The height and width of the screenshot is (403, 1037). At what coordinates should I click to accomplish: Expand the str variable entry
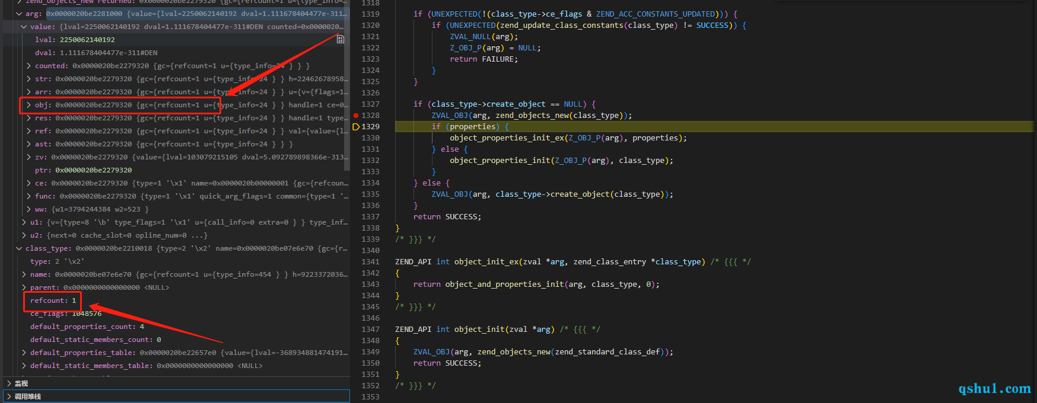click(x=28, y=79)
